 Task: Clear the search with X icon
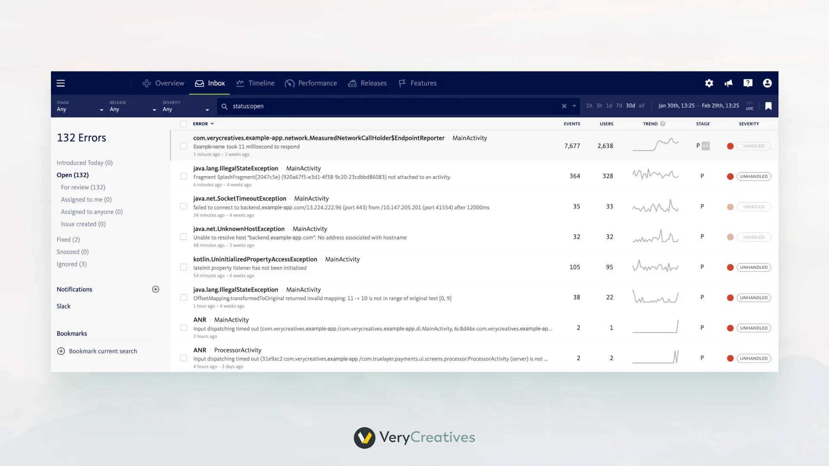564,106
